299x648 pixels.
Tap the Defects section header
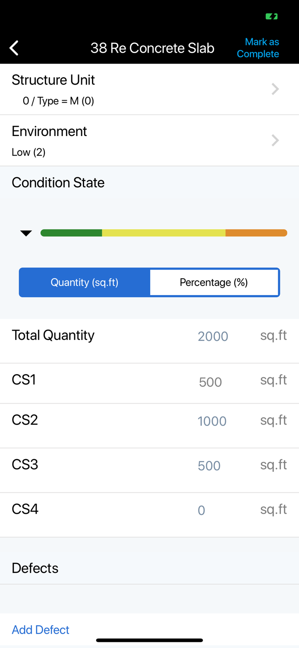35,568
